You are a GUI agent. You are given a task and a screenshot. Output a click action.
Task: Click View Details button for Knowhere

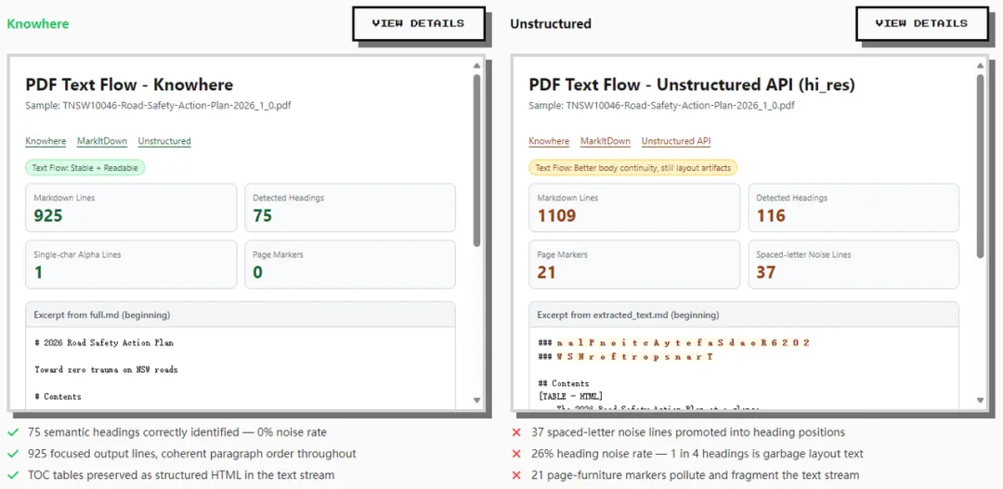[x=418, y=23]
